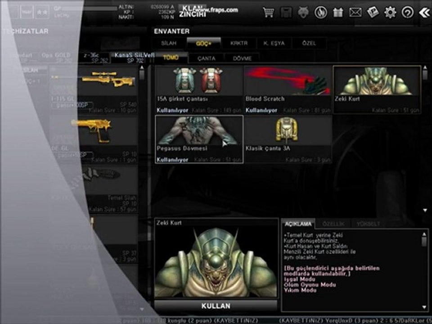Click the TECHİZATLAR heading
The height and width of the screenshot is (324, 432).
coord(26,31)
